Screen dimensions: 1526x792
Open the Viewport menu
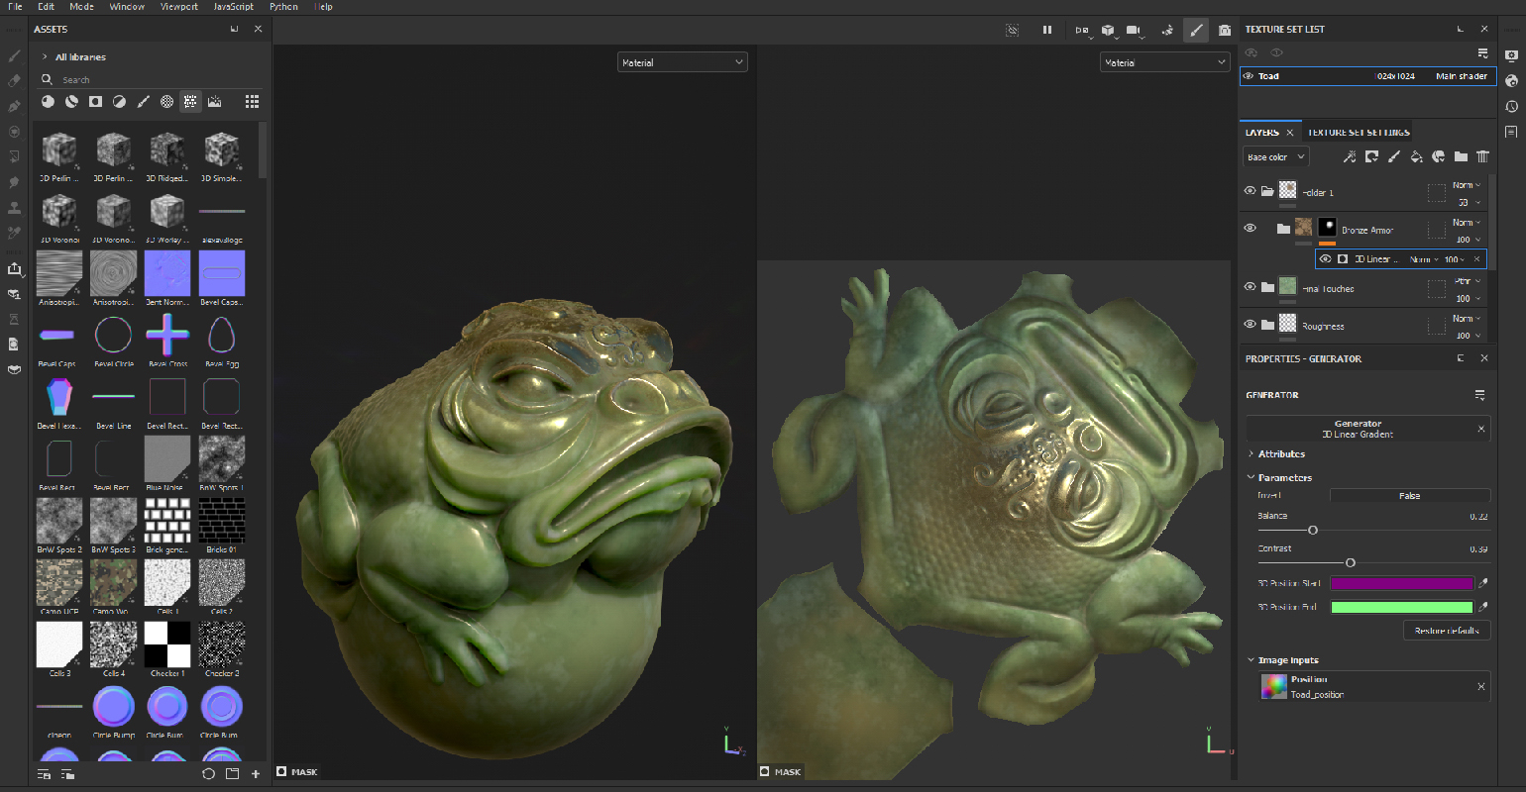pos(178,6)
